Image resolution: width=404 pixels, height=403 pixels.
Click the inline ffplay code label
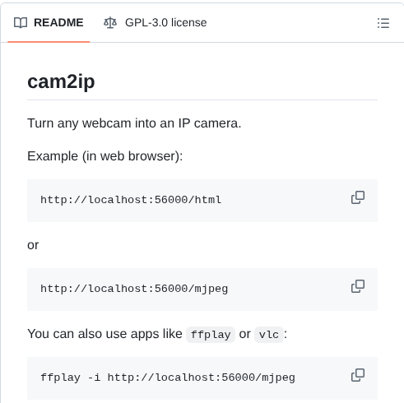coord(211,335)
